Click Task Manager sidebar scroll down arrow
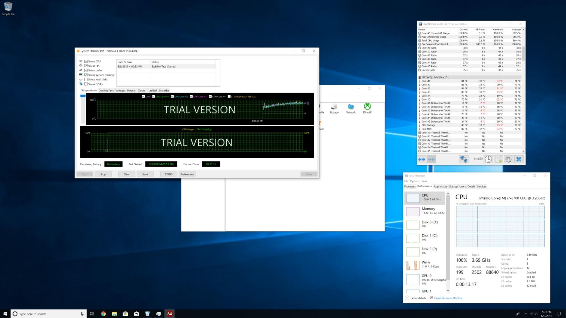Image resolution: width=566 pixels, height=318 pixels. click(x=448, y=291)
